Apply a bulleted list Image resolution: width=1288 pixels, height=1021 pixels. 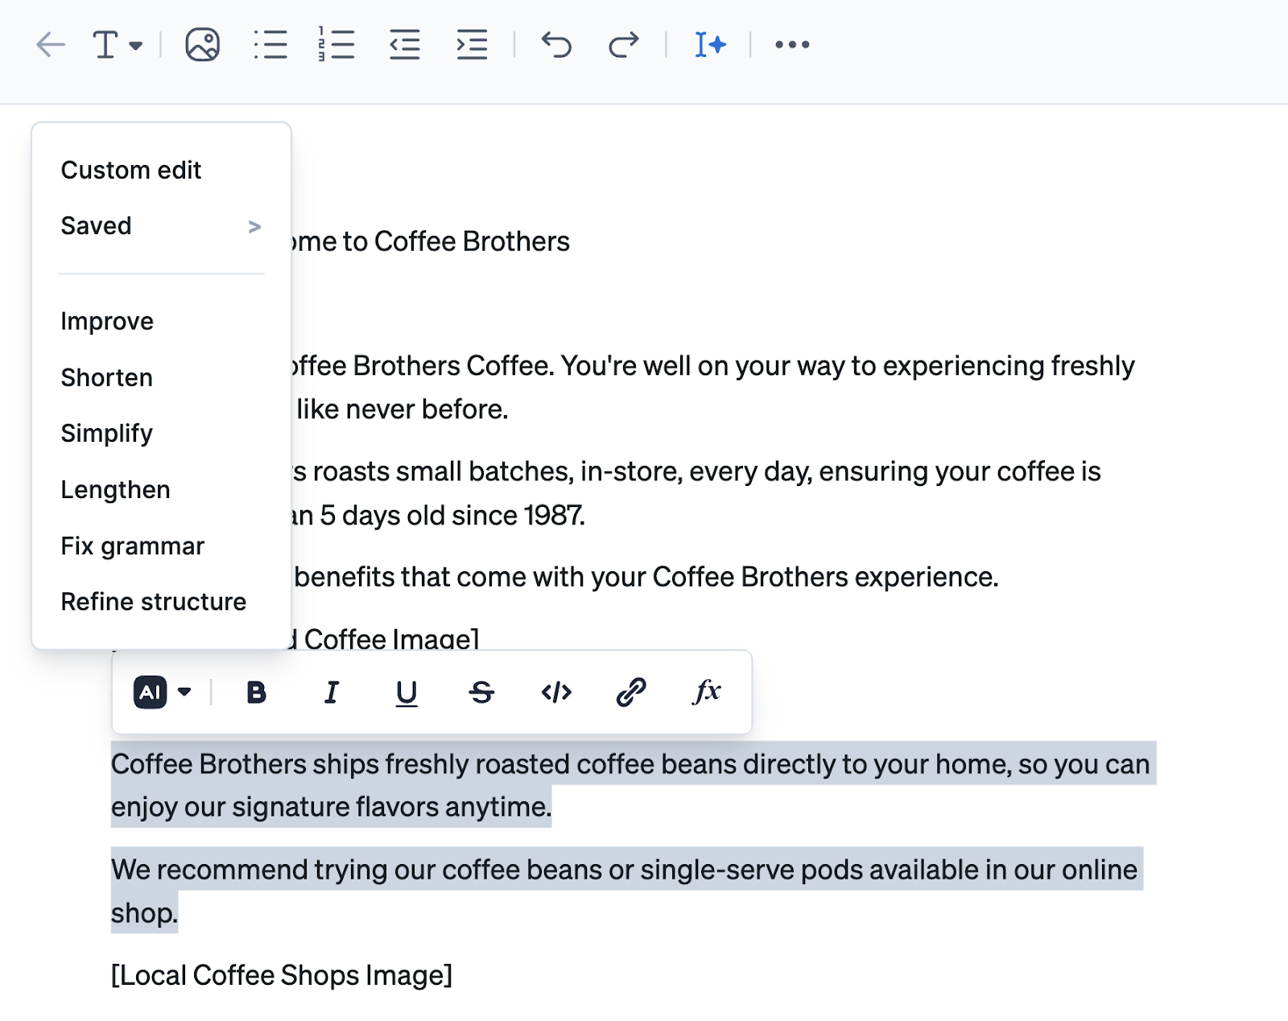[271, 44]
